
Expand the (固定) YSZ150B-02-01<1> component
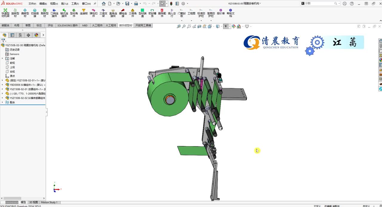coord(2,80)
